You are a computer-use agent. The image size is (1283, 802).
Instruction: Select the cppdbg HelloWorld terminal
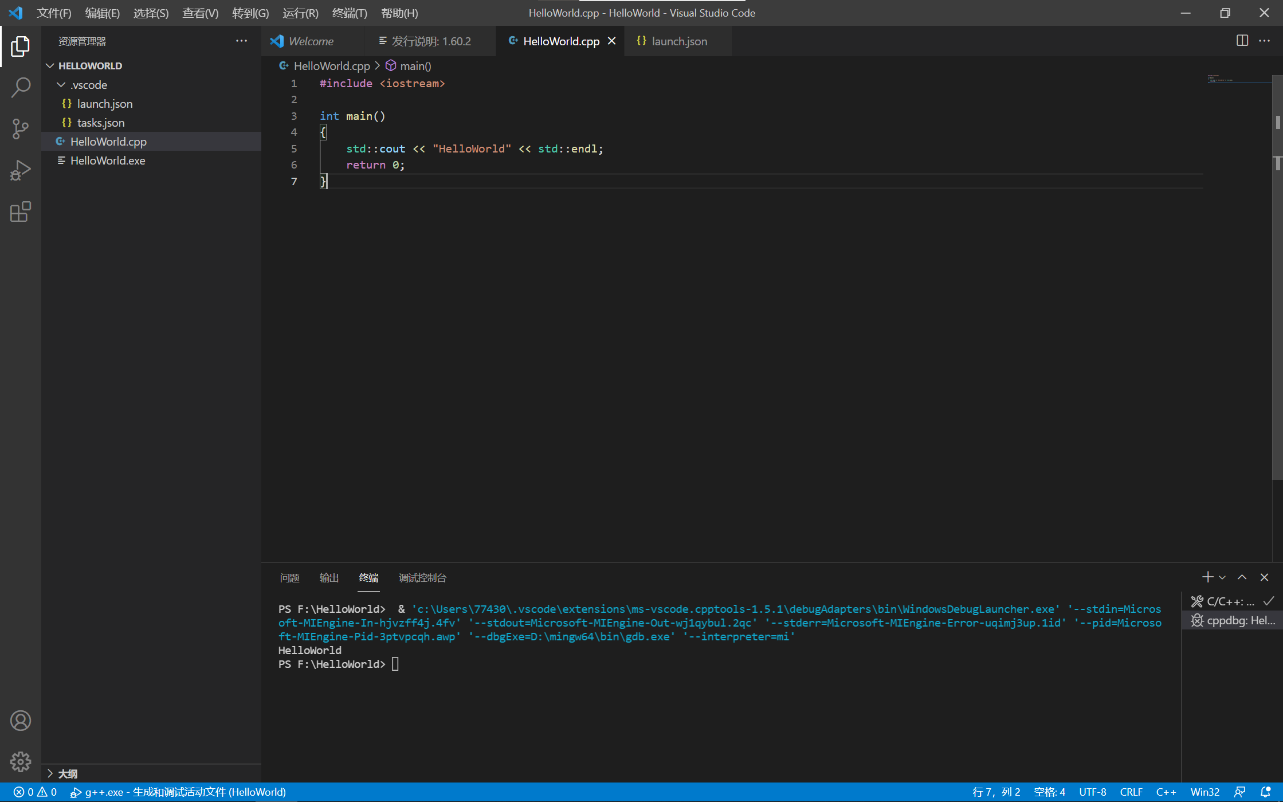pyautogui.click(x=1232, y=620)
